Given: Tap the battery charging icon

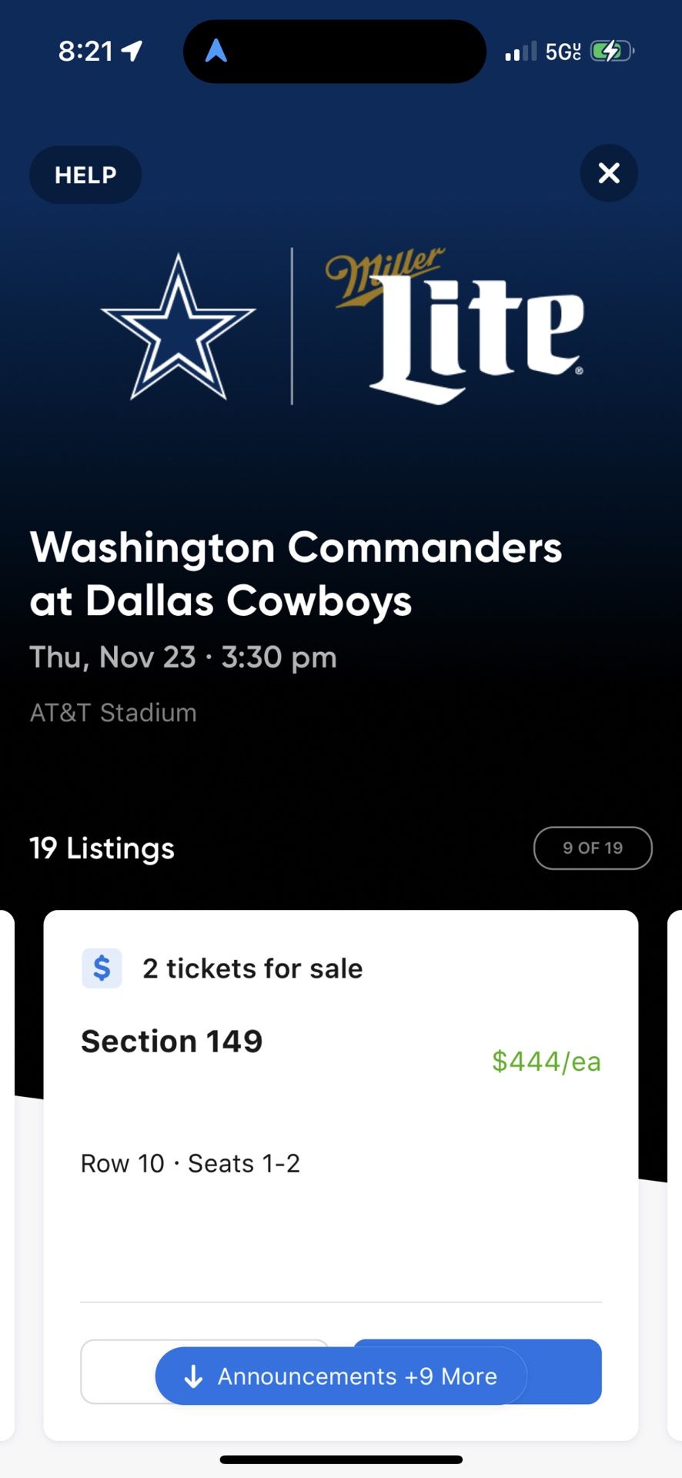Looking at the screenshot, I should pyautogui.click(x=611, y=52).
